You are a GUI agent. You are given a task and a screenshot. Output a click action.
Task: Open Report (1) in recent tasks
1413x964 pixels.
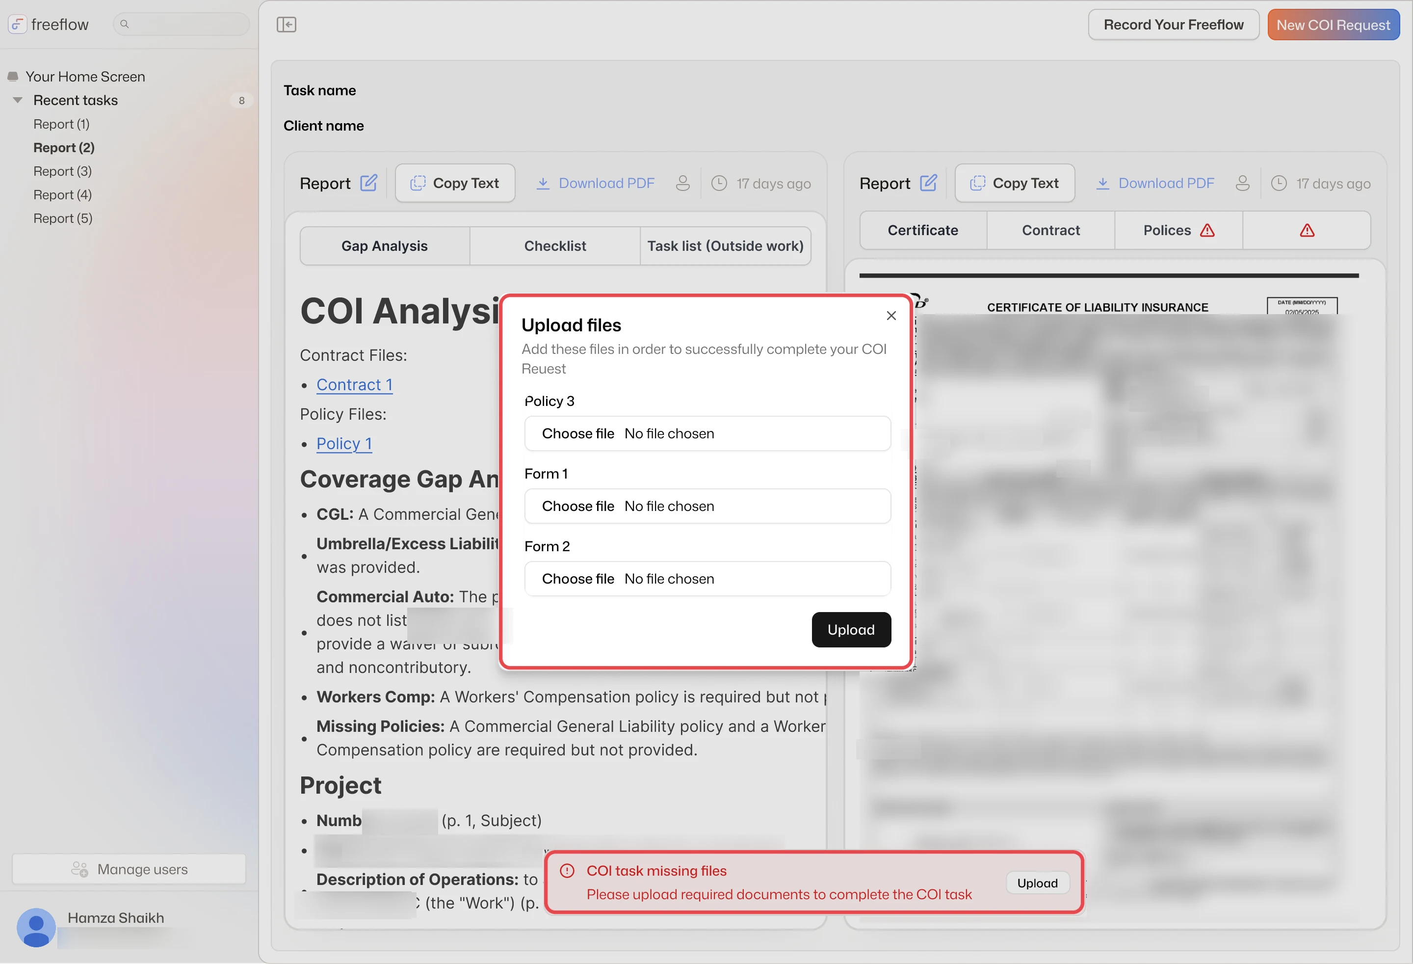tap(61, 124)
